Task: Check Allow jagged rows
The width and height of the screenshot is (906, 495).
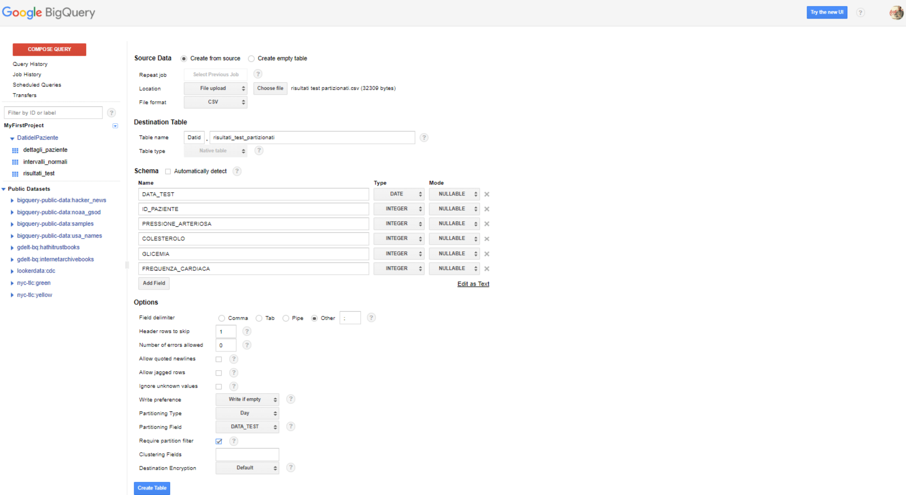Action: [219, 373]
